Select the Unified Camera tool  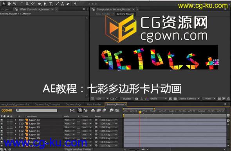pyautogui.click(x=27, y=4)
